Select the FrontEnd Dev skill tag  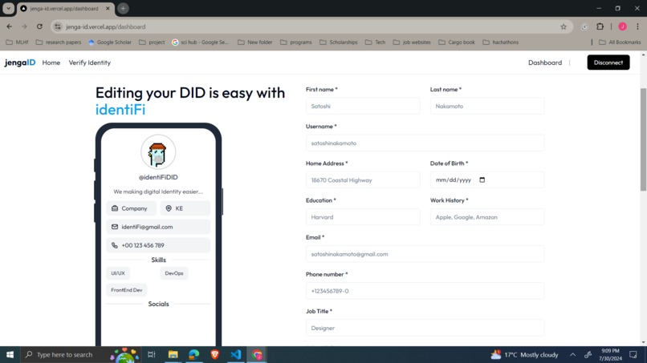point(126,290)
